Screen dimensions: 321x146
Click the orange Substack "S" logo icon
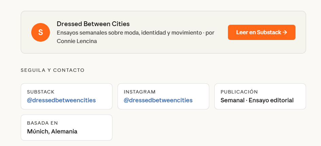pos(40,32)
